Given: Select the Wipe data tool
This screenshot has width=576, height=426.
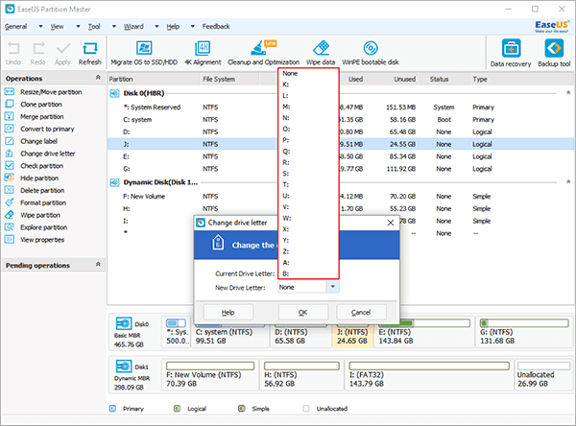Looking at the screenshot, I should [321, 54].
